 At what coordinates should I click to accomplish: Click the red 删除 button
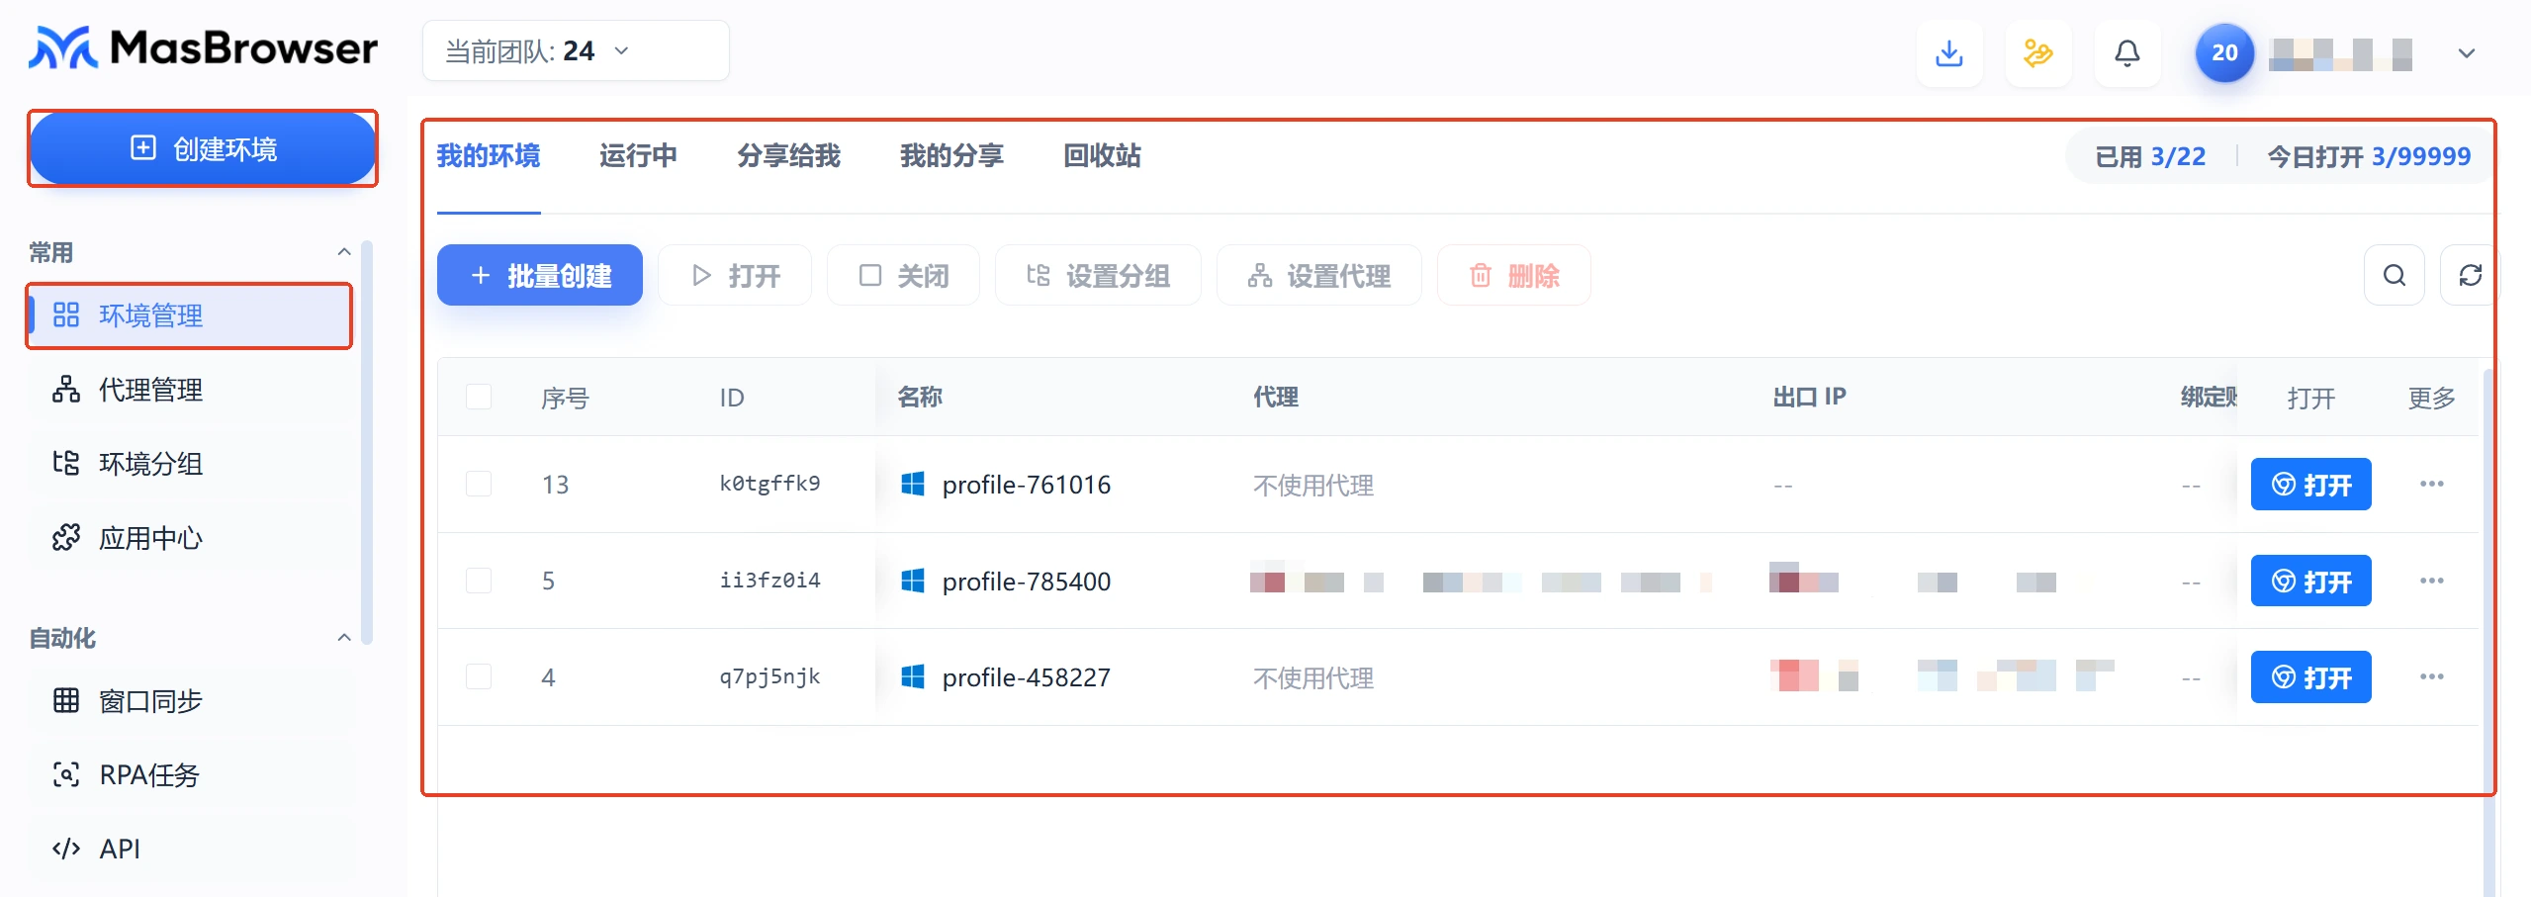1514,275
